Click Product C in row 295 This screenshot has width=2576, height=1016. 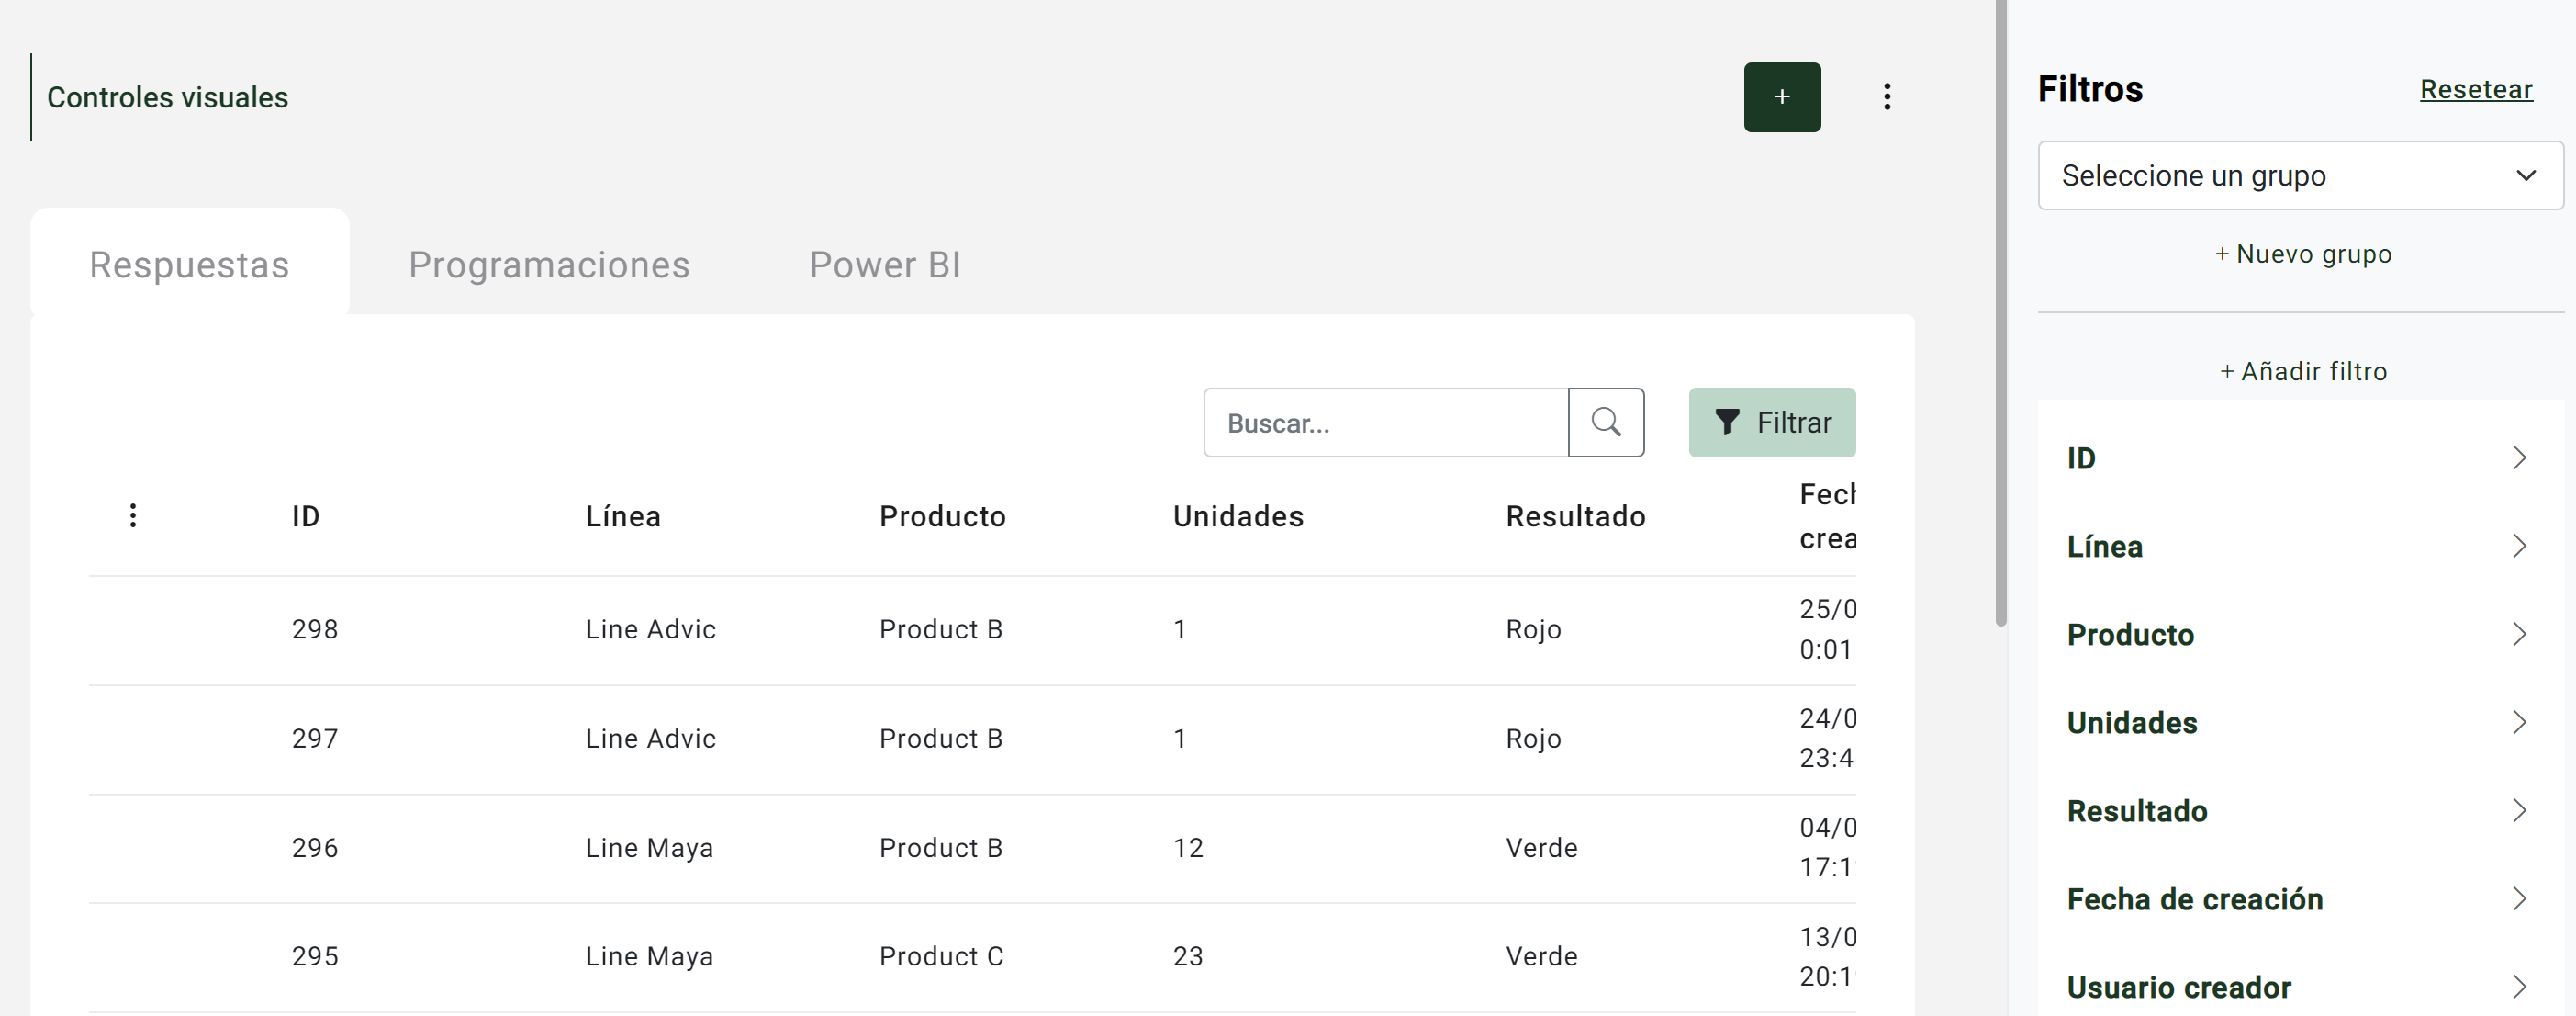pos(941,957)
